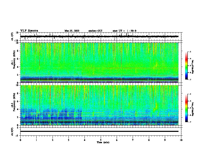The width and height of the screenshot is (204, 157).
Task: Click the time axis end label "10"
Action: click(181, 140)
